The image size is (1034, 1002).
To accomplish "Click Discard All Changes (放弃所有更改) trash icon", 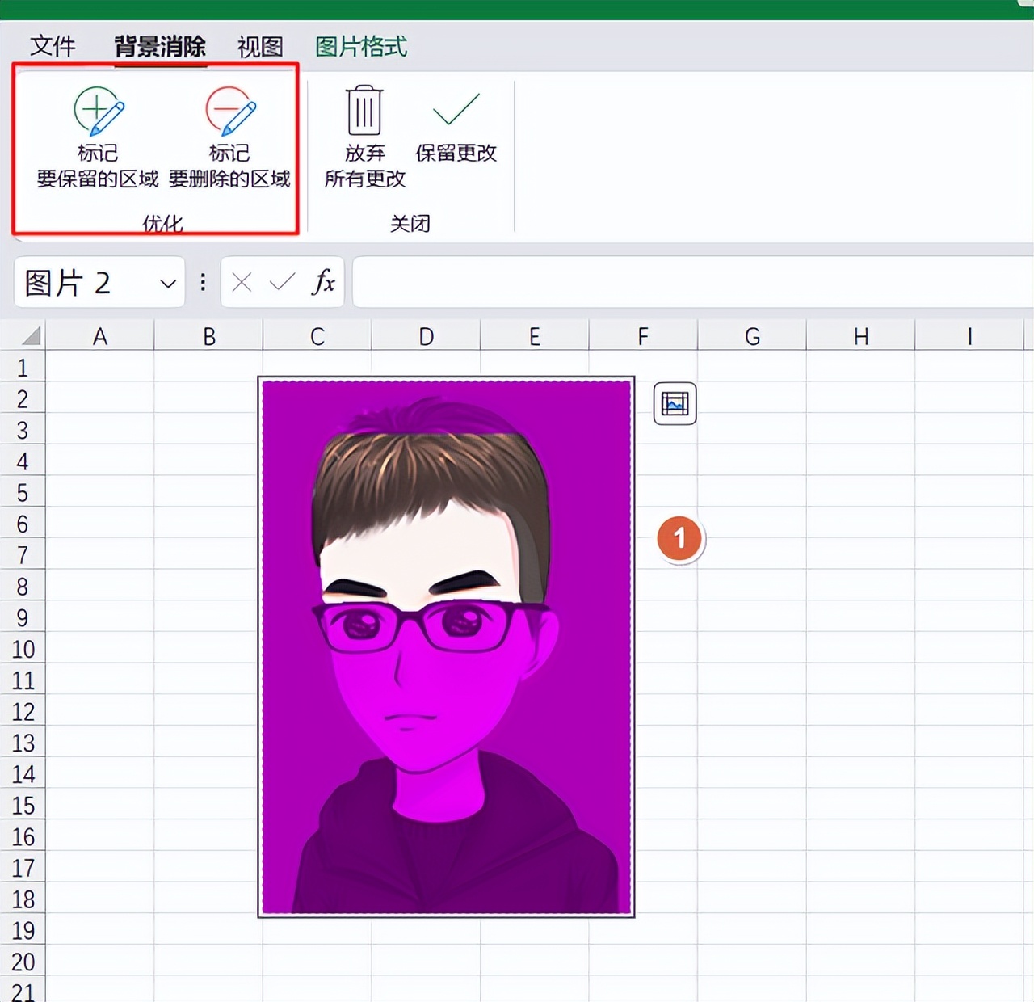I will click(x=364, y=137).
